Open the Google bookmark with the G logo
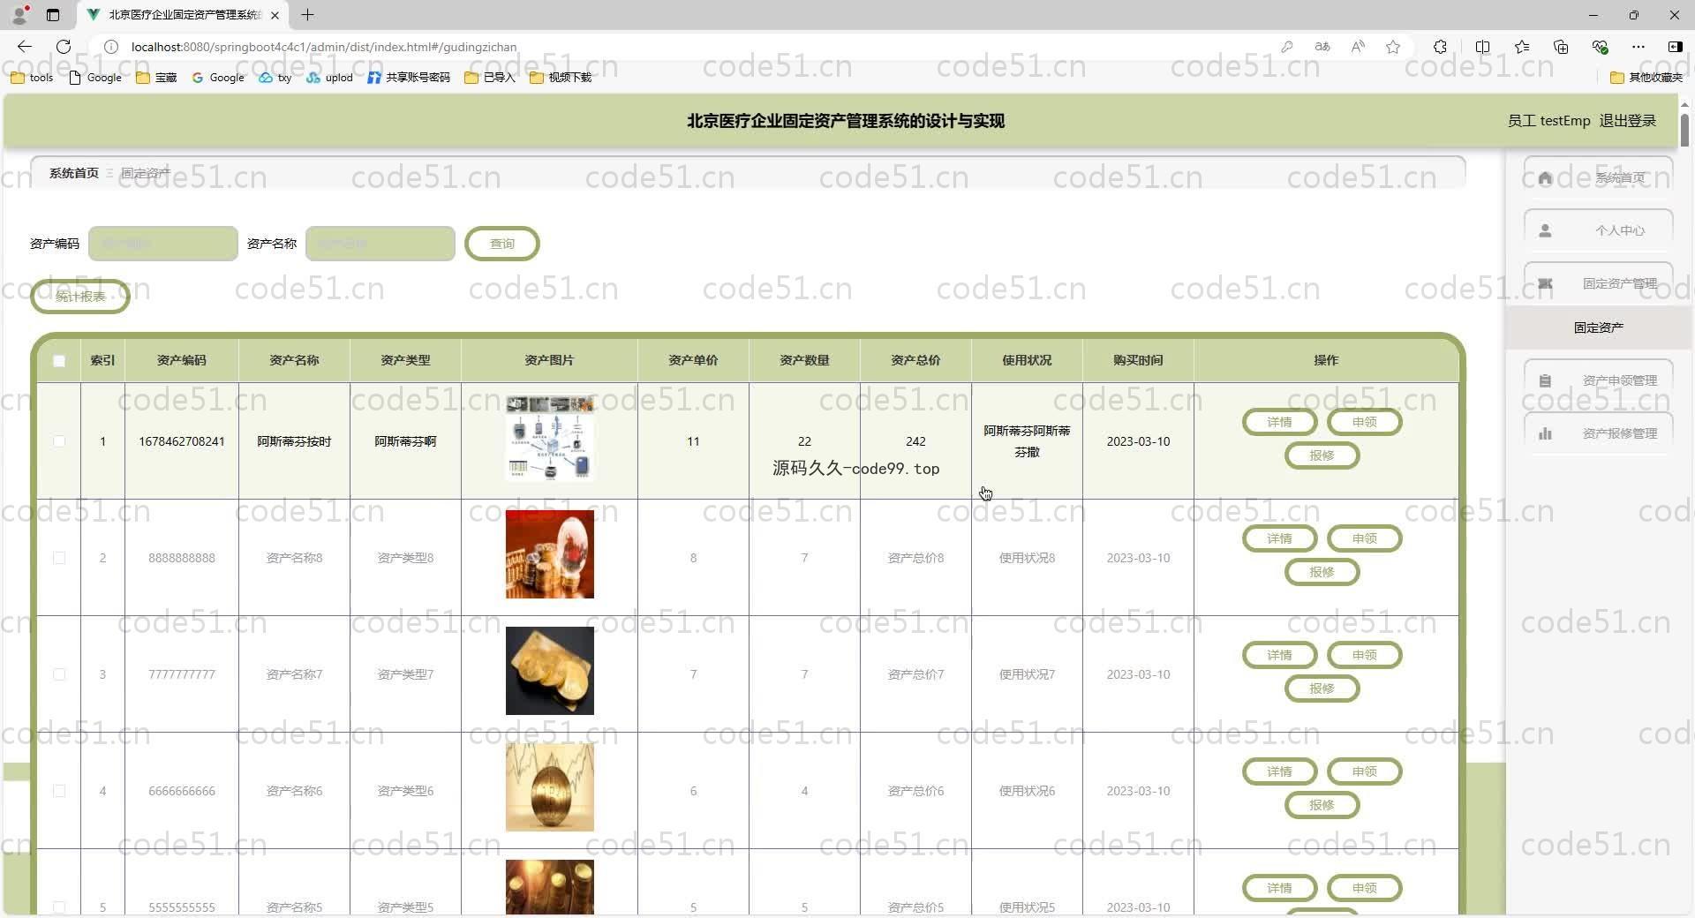 (x=218, y=78)
